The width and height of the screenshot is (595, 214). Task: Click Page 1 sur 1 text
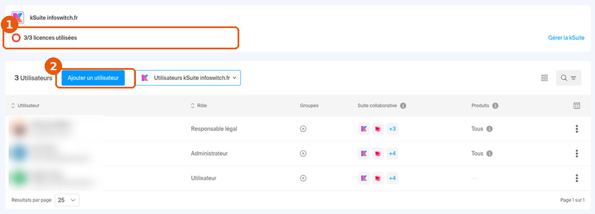pyautogui.click(x=572, y=200)
